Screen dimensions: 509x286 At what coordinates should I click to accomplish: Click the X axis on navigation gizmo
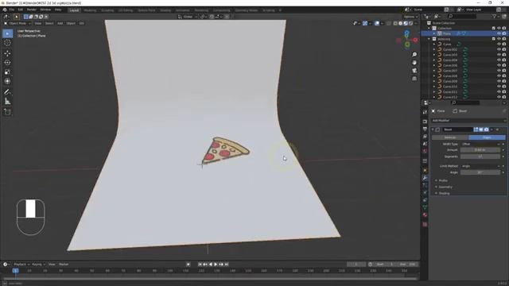pos(415,40)
